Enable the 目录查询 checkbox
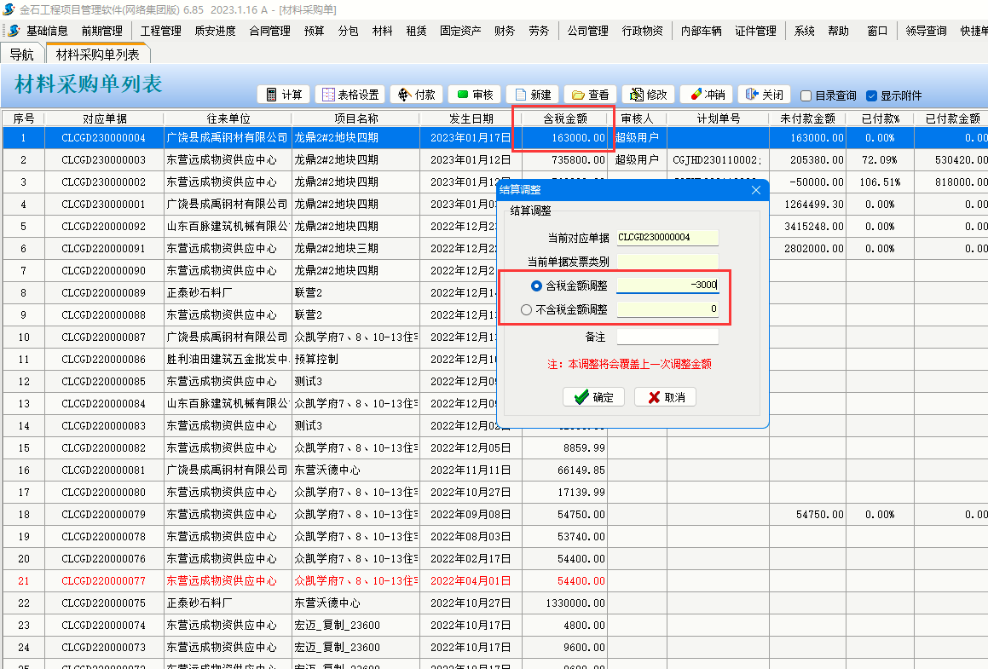 pyautogui.click(x=806, y=96)
